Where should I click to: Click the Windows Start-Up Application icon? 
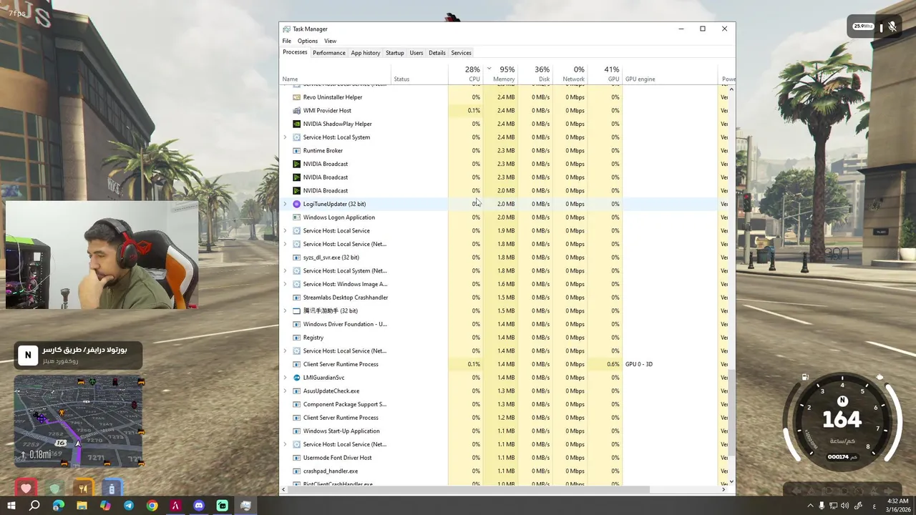[x=297, y=431]
